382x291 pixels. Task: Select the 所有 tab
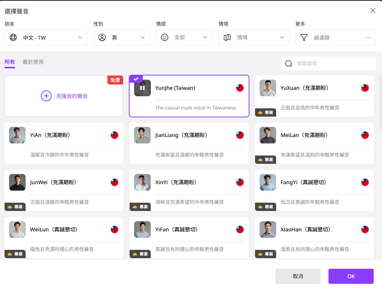(10, 63)
